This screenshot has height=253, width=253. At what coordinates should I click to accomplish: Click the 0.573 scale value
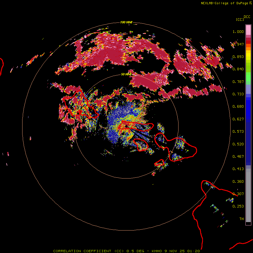(238, 132)
